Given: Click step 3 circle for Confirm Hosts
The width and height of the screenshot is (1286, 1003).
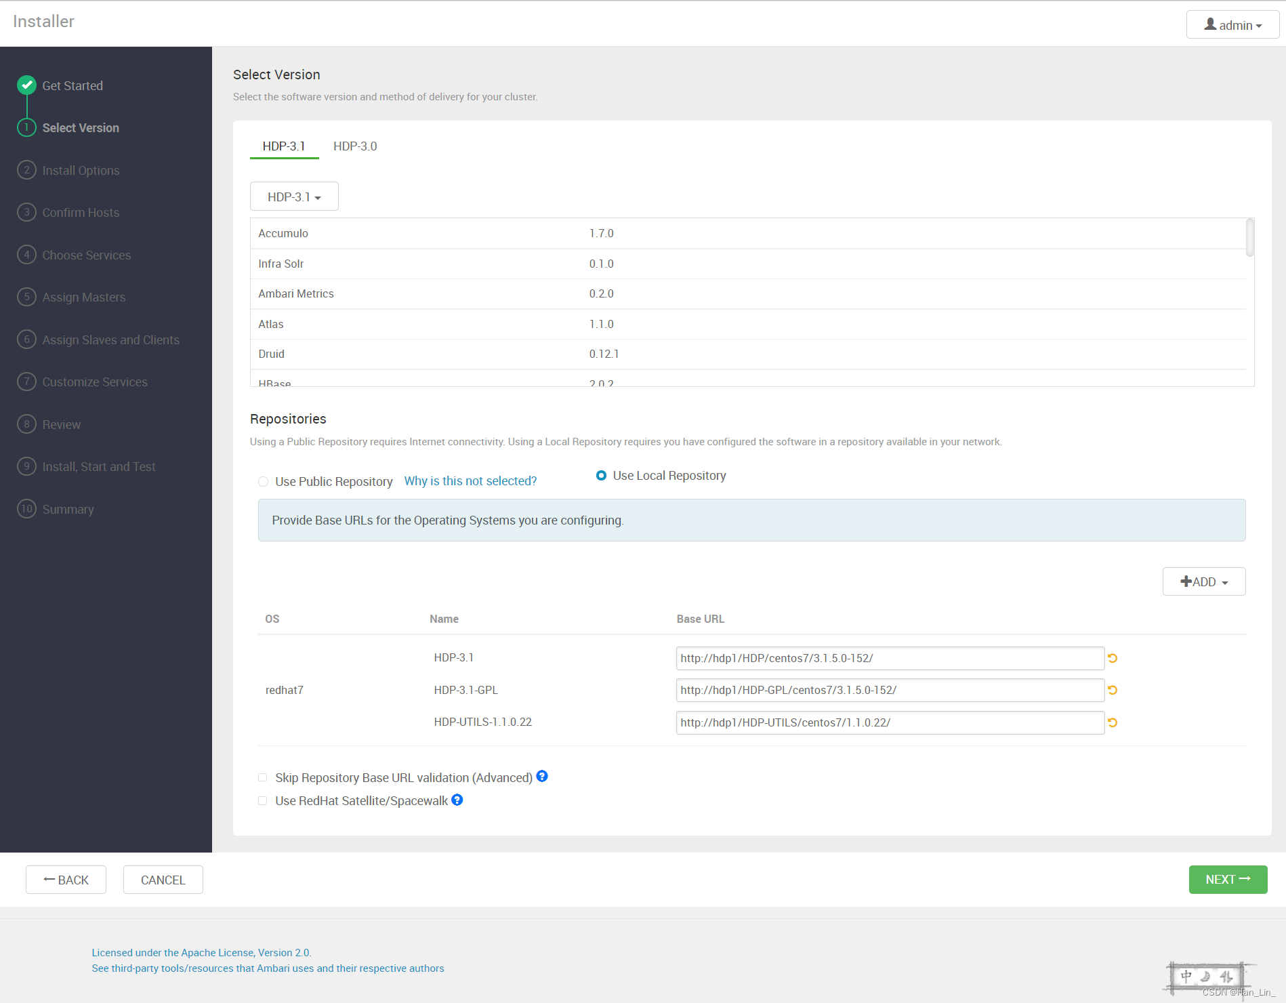Looking at the screenshot, I should (x=26, y=212).
